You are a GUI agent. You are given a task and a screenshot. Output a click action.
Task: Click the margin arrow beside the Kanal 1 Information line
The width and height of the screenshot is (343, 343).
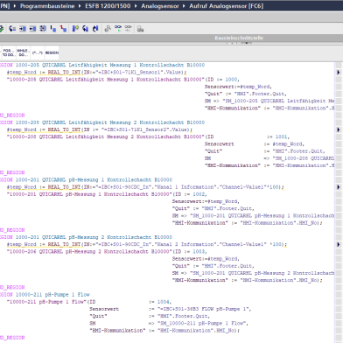(339, 187)
